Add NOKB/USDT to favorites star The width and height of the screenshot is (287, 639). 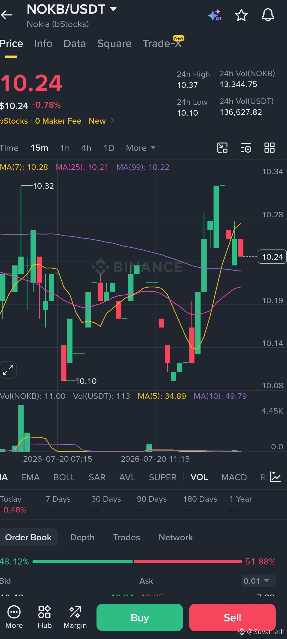pyautogui.click(x=241, y=15)
